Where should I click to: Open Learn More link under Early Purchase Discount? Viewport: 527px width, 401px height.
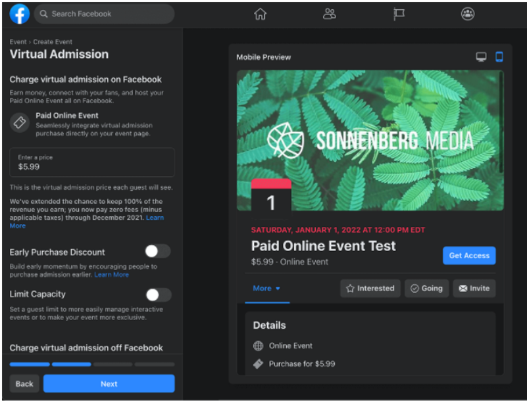[111, 275]
